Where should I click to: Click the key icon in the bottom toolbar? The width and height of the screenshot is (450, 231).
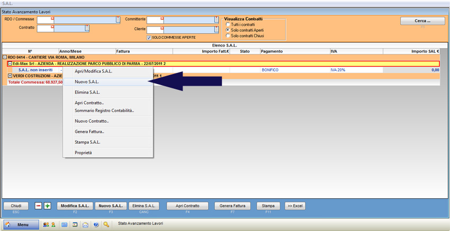tap(106, 225)
